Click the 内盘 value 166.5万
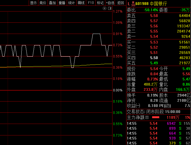The height and width of the screenshot is (145, 191). pyautogui.click(x=183, y=90)
